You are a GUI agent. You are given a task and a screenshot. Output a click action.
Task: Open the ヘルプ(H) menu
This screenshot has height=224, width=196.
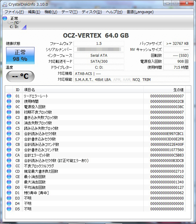click(x=114, y=12)
